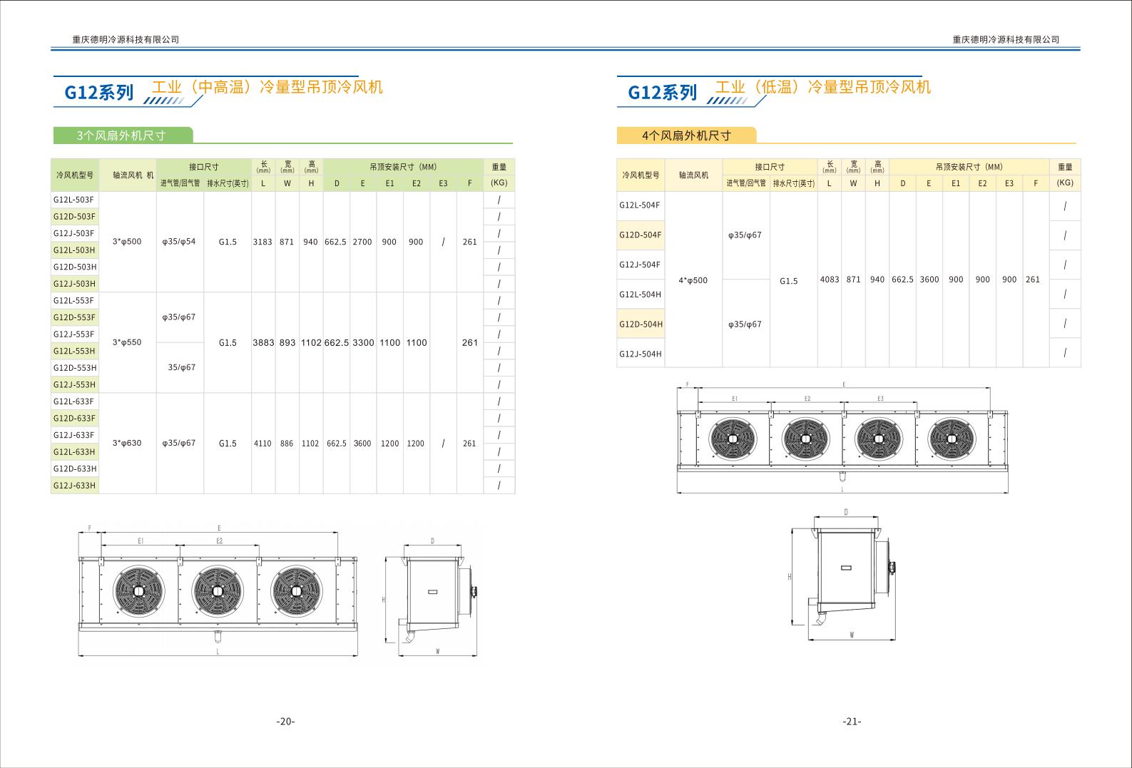Click the yellow 4个风扇外机尺寸 section label
Viewport: 1132px width, 768px height.
[686, 135]
